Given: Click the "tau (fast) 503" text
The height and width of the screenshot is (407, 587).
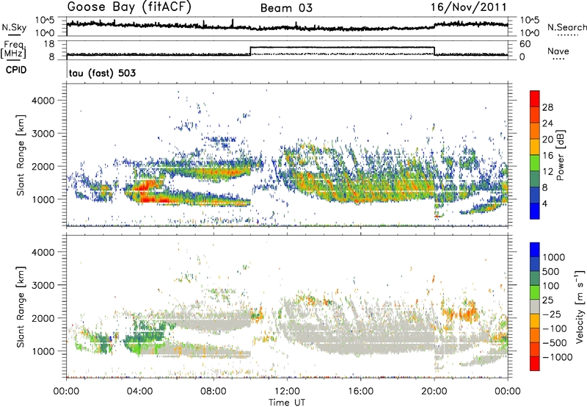Looking at the screenshot, I should [x=102, y=73].
